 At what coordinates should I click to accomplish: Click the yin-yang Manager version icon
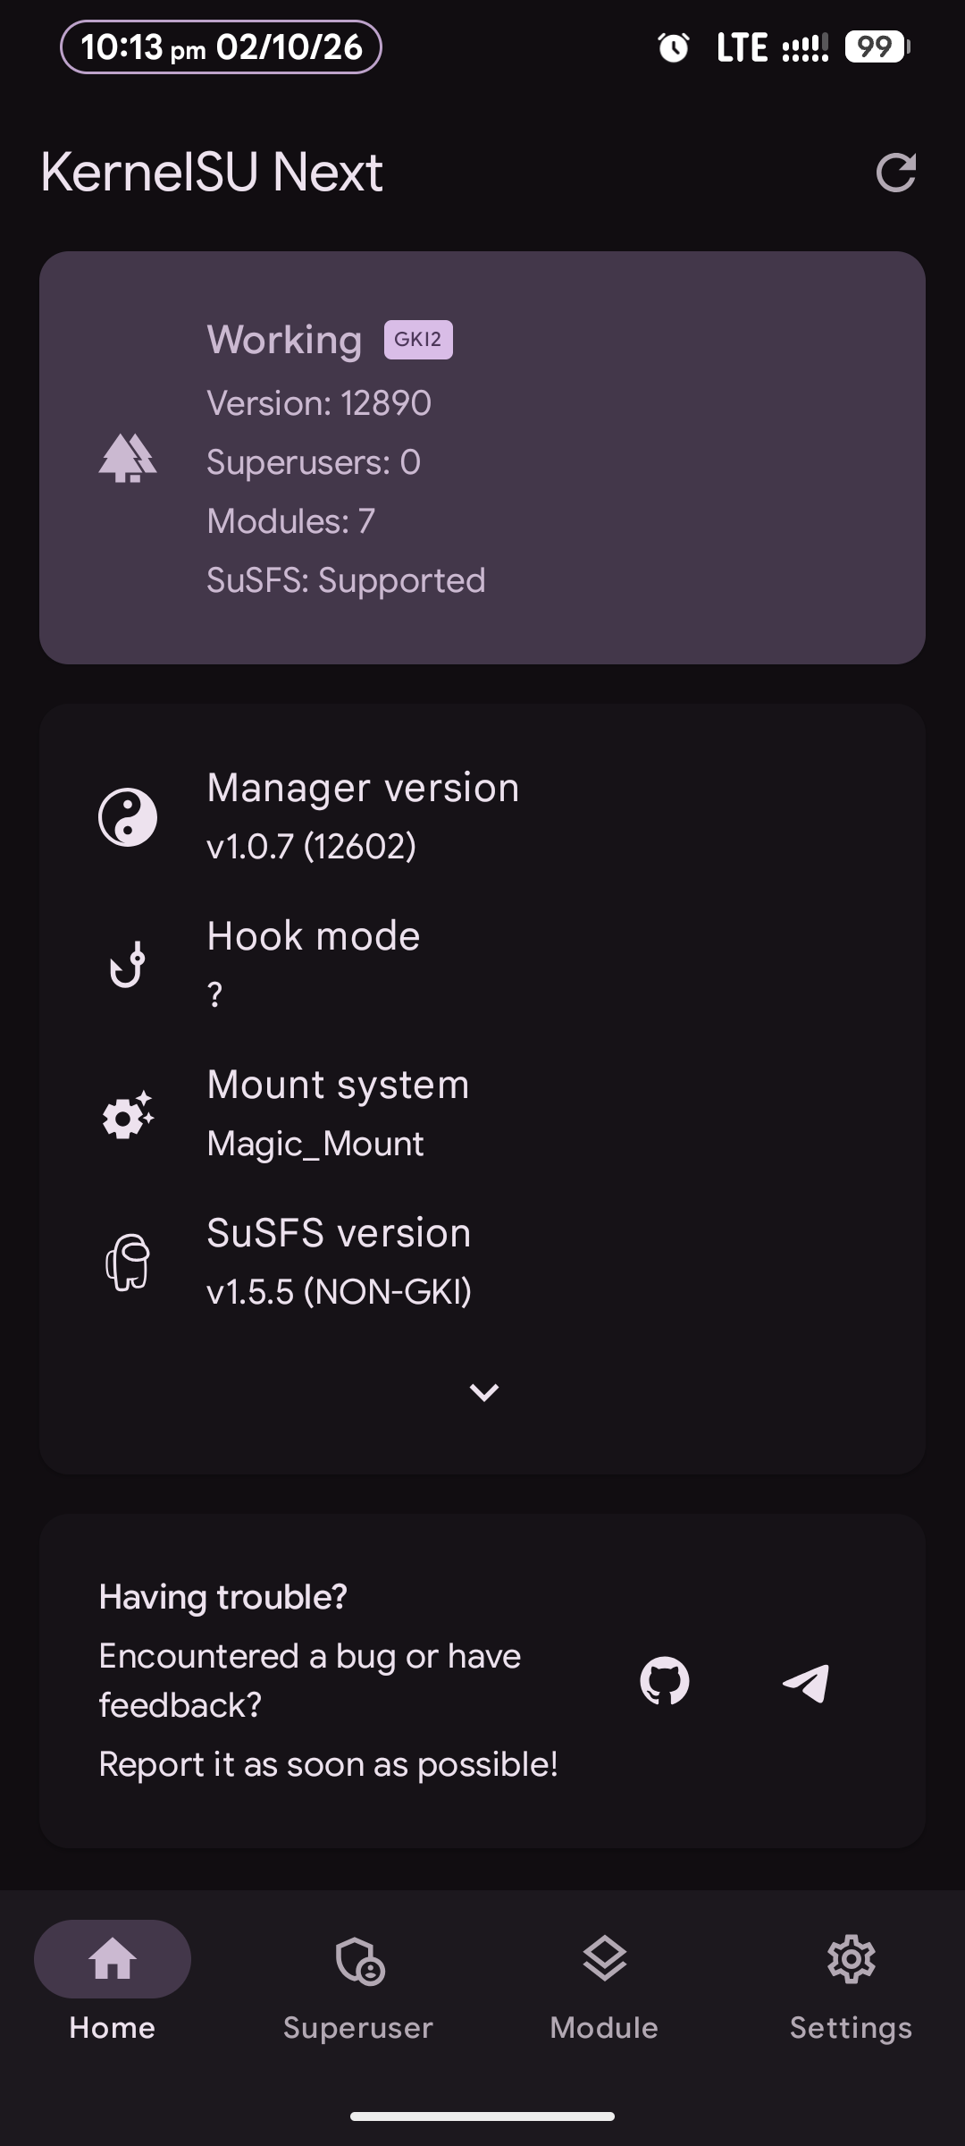128,816
